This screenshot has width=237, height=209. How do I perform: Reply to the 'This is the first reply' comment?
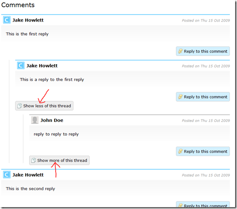[203, 51]
